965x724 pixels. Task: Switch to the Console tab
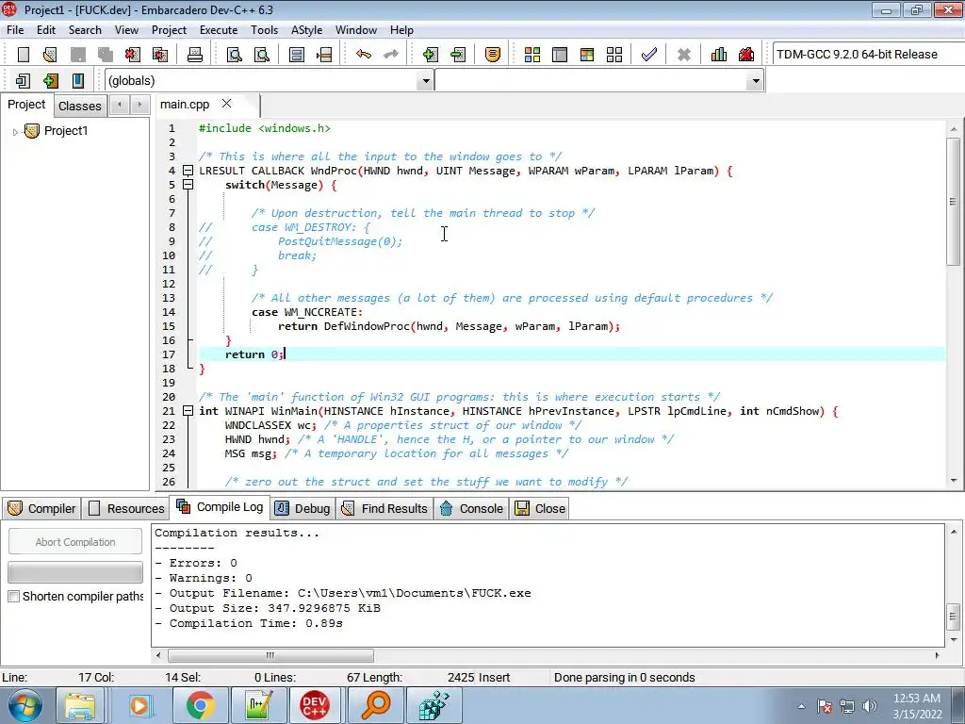pos(472,508)
